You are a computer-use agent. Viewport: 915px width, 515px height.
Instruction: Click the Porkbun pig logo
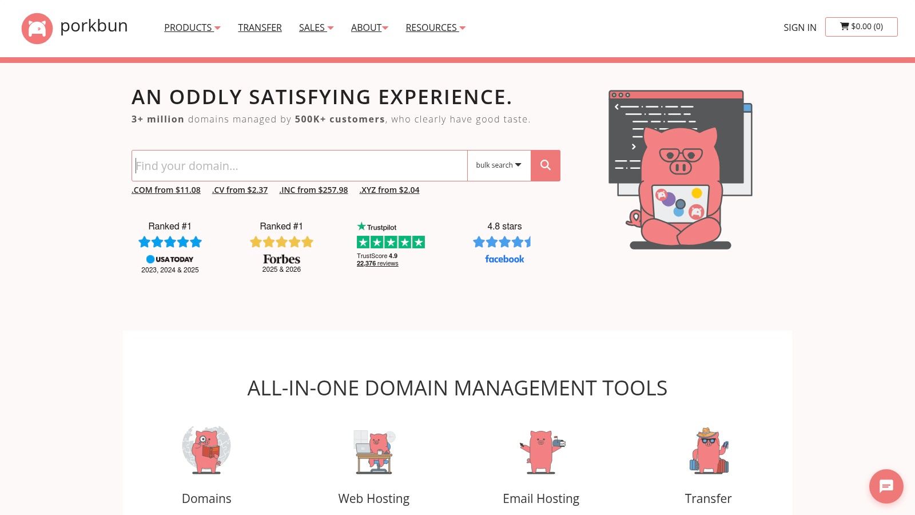(x=37, y=26)
